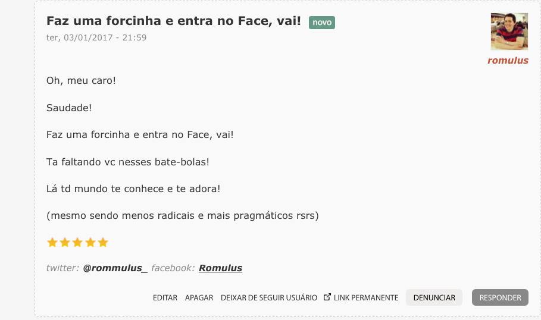Rate five stars by clicking the last star
The height and width of the screenshot is (320, 541).
(x=103, y=243)
